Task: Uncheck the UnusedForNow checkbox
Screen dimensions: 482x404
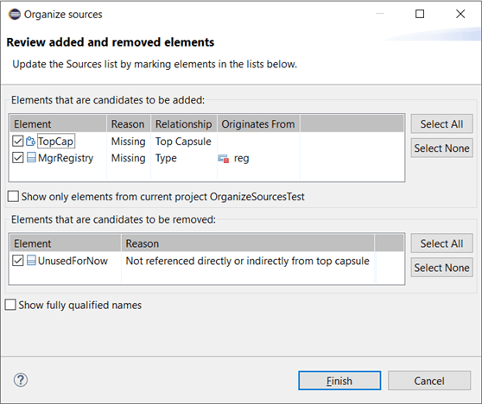Action: tap(18, 261)
